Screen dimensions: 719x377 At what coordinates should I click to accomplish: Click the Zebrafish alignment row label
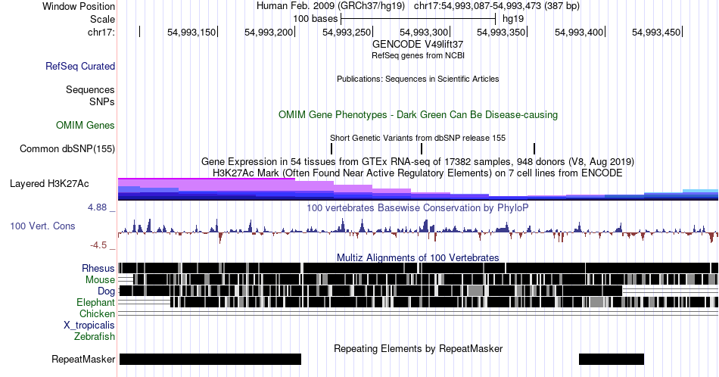tap(95, 336)
